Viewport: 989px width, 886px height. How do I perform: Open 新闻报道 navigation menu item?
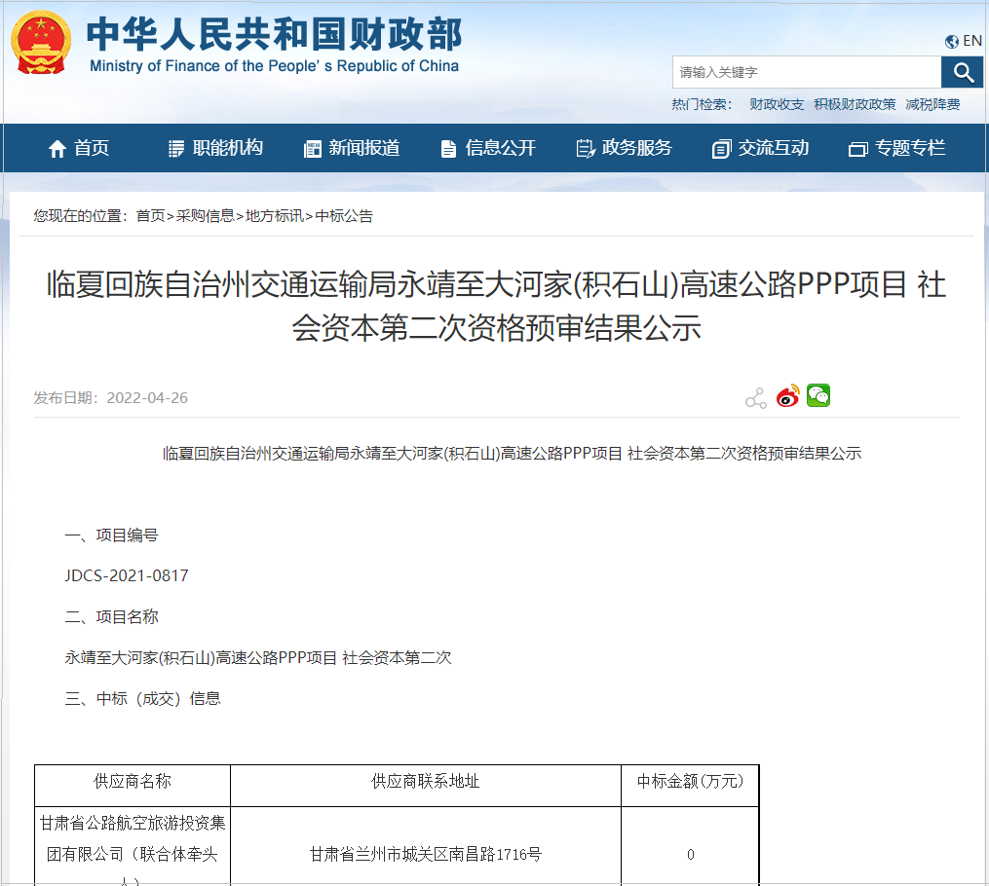(352, 148)
